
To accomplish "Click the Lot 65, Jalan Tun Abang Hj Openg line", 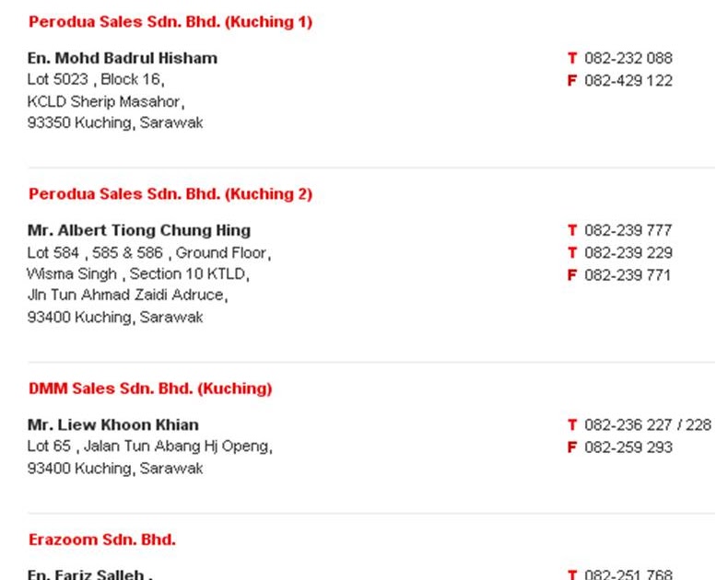I will point(149,447).
